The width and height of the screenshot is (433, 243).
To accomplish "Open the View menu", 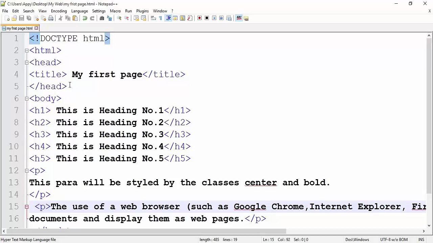I will [x=43, y=11].
